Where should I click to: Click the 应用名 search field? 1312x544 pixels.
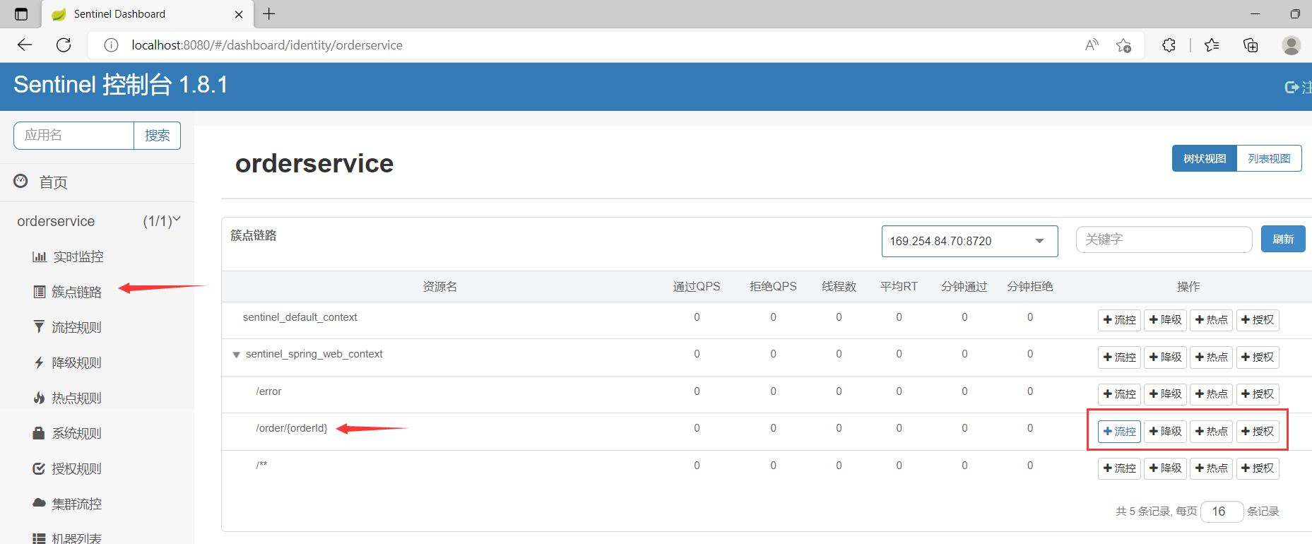[x=73, y=135]
